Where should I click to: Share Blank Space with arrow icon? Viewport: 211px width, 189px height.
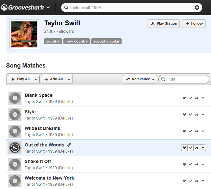click(197, 98)
